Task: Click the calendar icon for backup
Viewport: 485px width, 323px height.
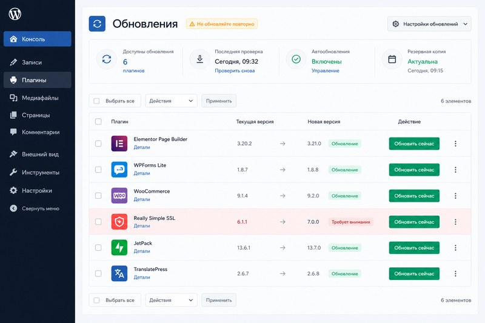Action: click(392, 59)
